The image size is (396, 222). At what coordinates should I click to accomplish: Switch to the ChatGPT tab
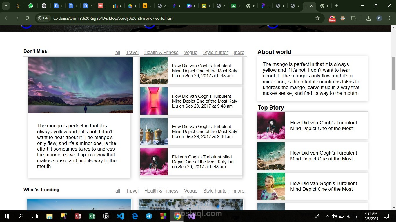[x=44, y=6]
